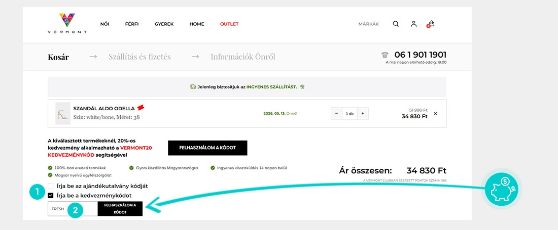Decrease the sandal quantity with the minus button
The width and height of the screenshot is (558, 230).
coord(336,114)
